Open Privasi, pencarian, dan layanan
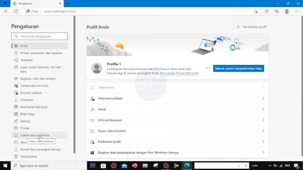 click(40, 53)
